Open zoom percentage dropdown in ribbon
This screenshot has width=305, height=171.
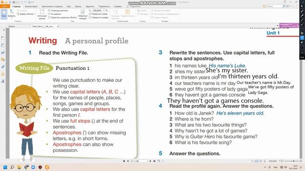coord(103,10)
